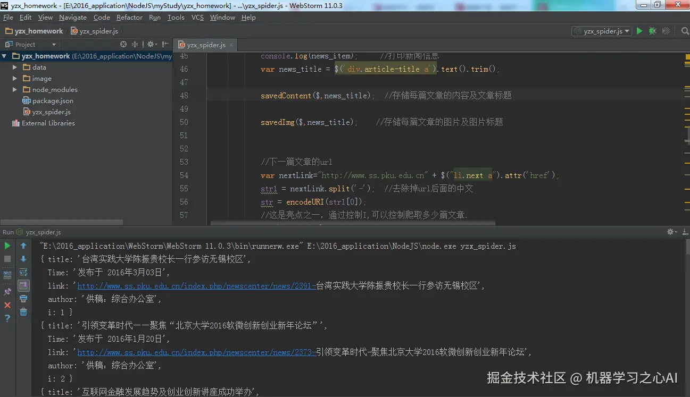Expand the data folder

click(15, 67)
